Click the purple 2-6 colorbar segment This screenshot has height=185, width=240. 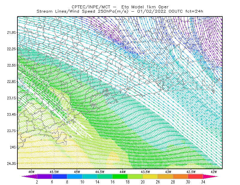click(44, 176)
